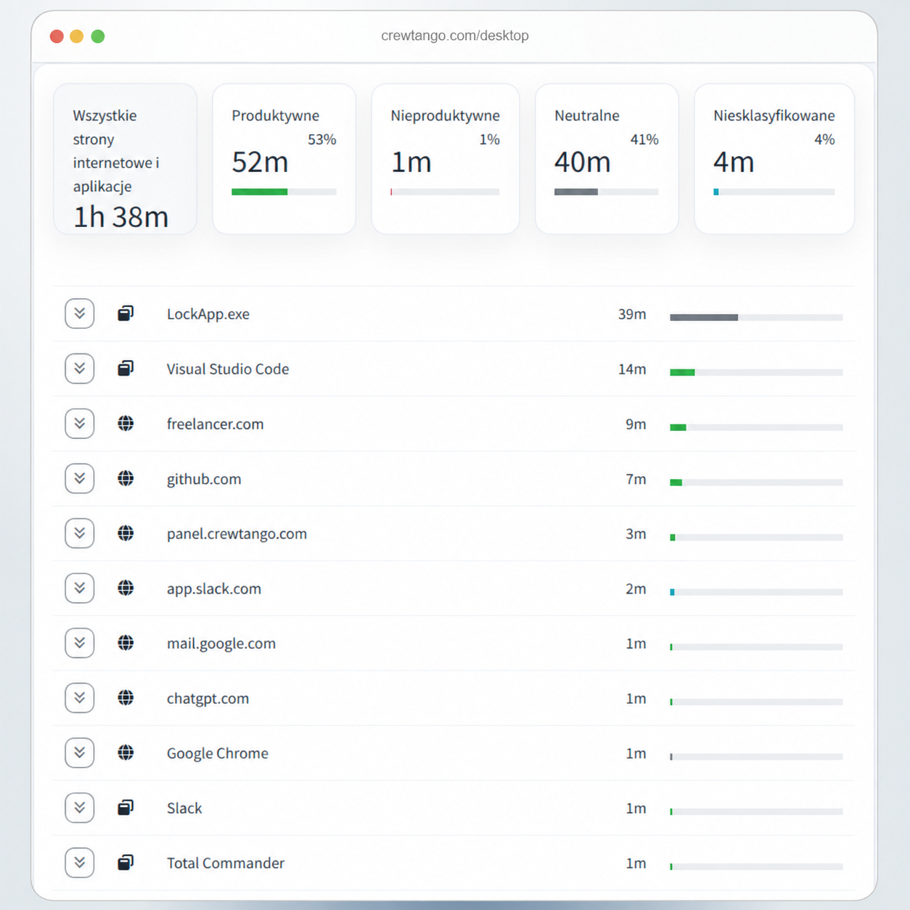
Task: Click the chatgpt.com name text
Action: (208, 699)
